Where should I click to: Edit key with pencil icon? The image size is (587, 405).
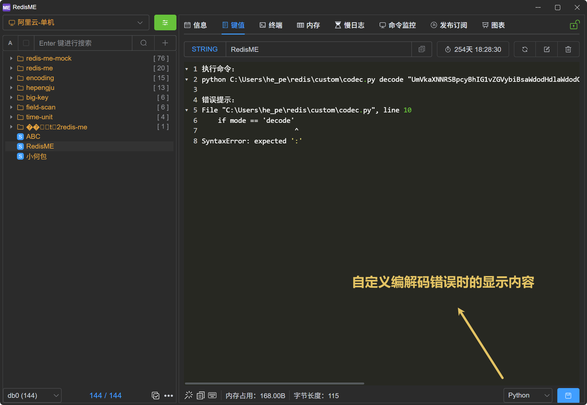click(547, 49)
